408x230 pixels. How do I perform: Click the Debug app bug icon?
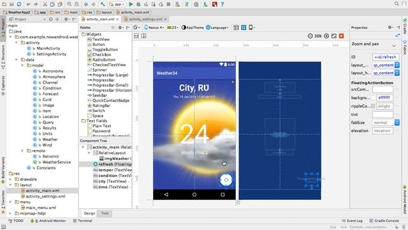coord(138,4)
